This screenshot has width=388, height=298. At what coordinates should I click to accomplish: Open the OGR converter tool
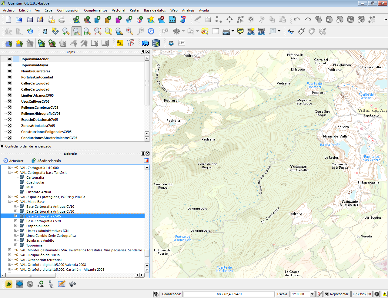click(x=171, y=43)
